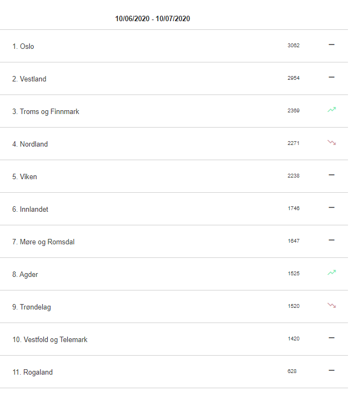This screenshot has width=361, height=398.
Task: Click the value 2238 for Viken
Action: pyautogui.click(x=294, y=175)
